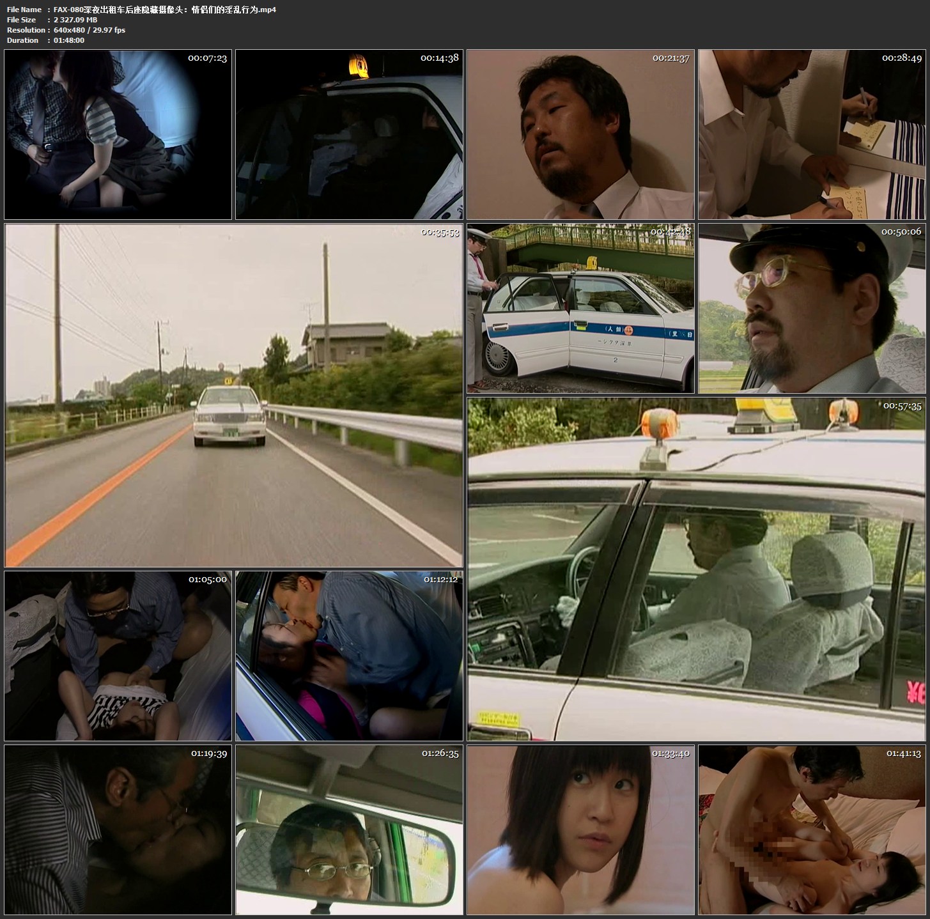Open the woman's close-up thumbnail at 01:33:40
This screenshot has width=930, height=919.
click(x=580, y=830)
